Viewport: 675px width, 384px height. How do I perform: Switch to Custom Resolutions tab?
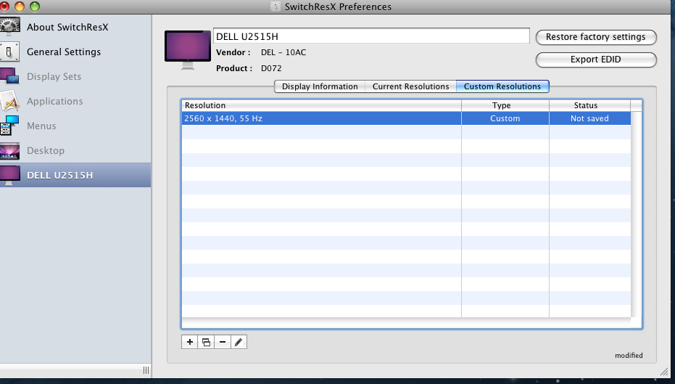502,86
